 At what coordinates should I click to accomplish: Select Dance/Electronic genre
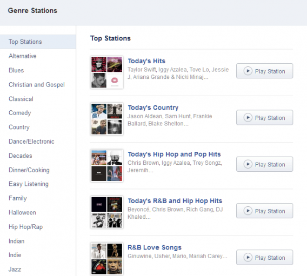[31, 142]
